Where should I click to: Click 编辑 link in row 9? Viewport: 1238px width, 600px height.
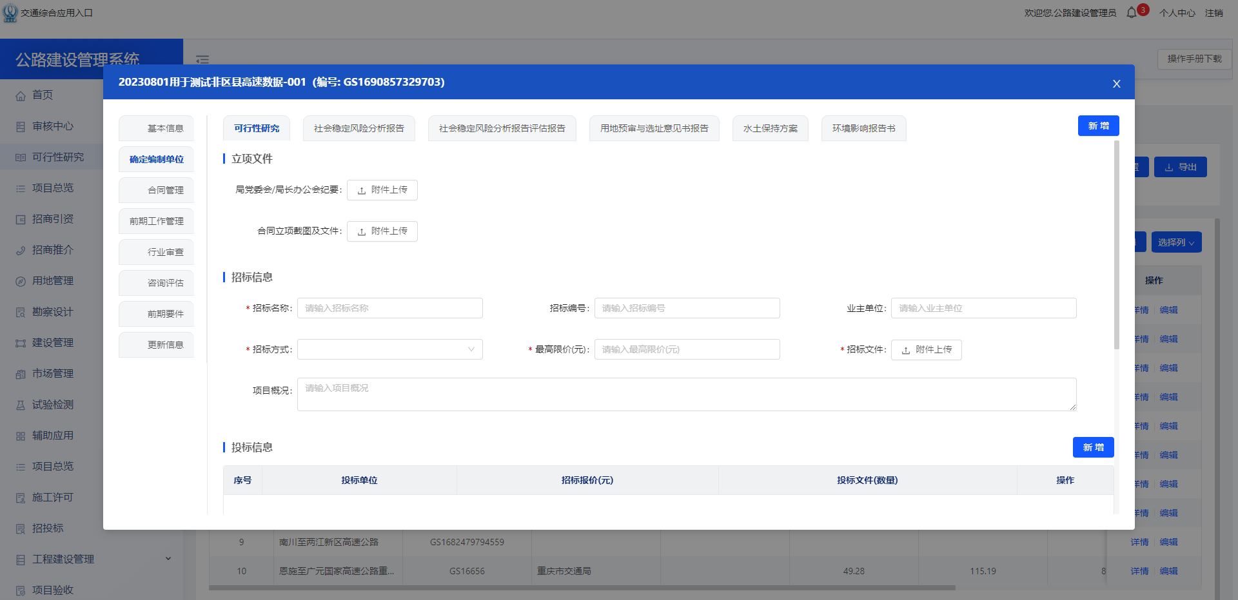pos(1168,542)
